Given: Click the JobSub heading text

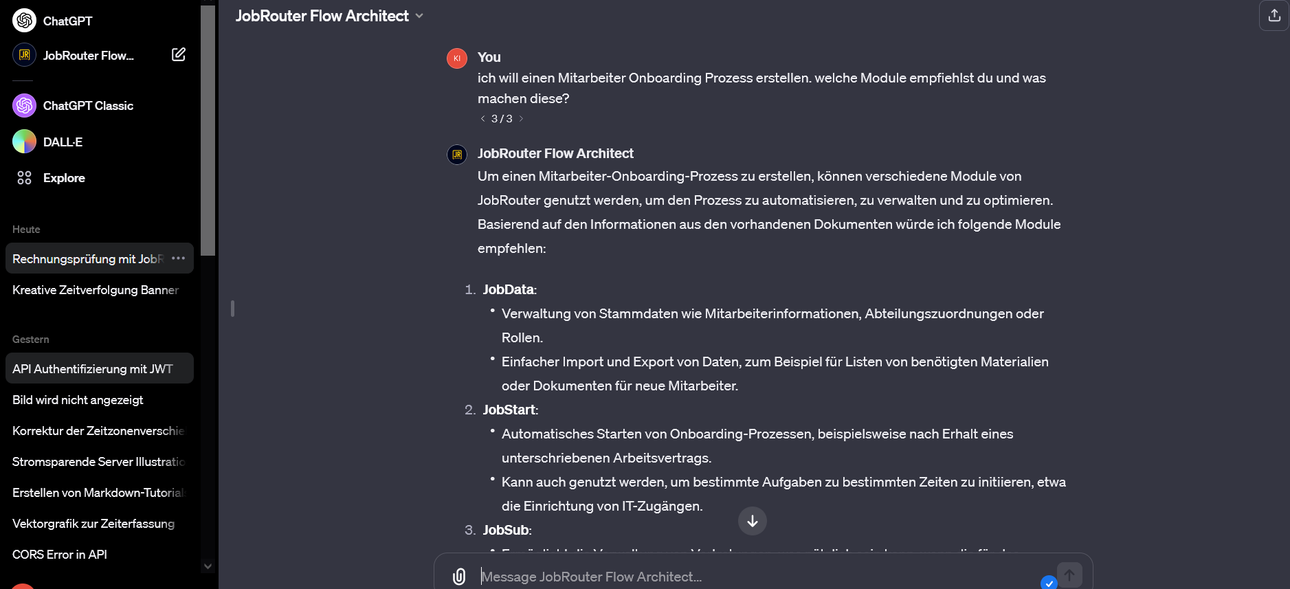Looking at the screenshot, I should pyautogui.click(x=507, y=530).
